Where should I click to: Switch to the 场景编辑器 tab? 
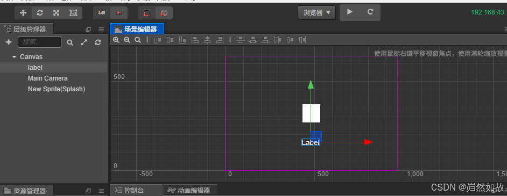137,30
